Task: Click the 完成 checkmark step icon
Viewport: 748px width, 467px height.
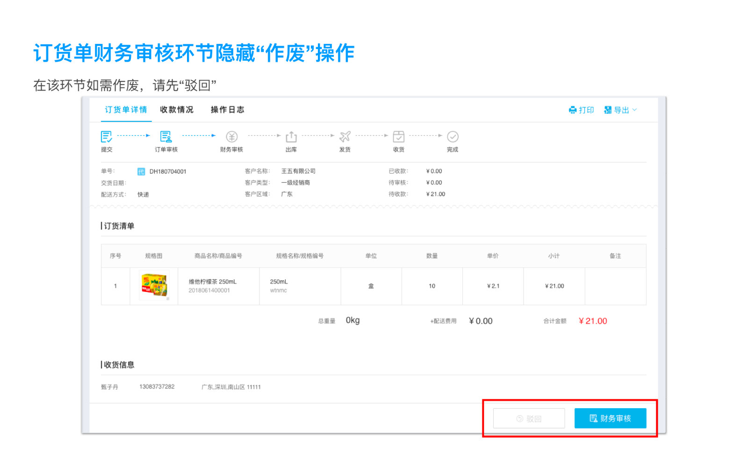Action: 453,136
